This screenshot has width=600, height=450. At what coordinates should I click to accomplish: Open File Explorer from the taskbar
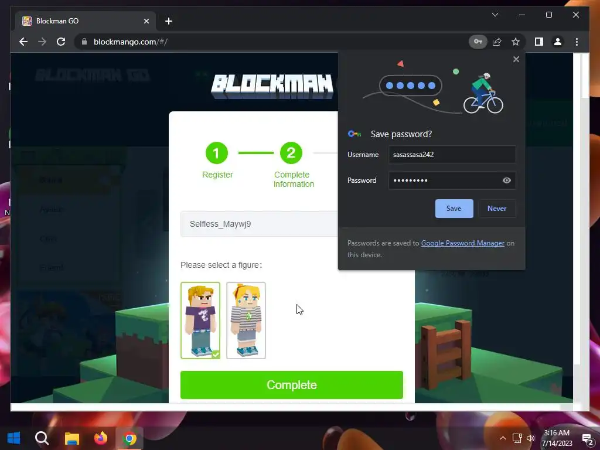[71, 438]
